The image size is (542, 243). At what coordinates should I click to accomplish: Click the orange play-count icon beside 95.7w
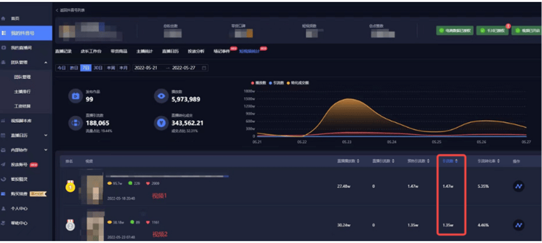110,184
